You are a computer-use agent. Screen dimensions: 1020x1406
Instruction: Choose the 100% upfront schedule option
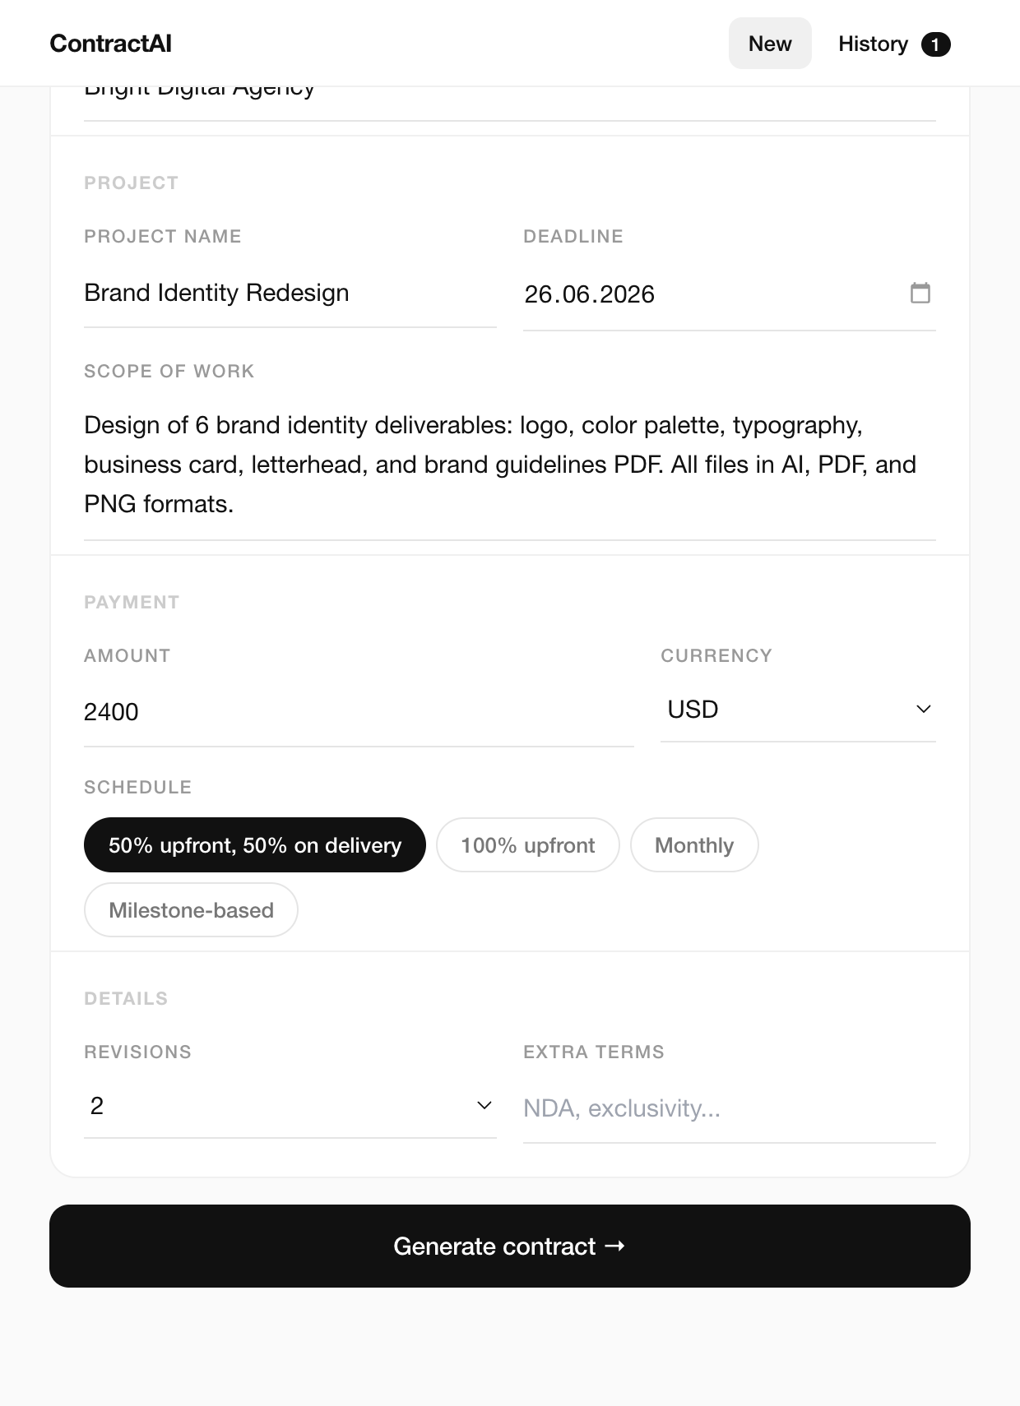point(527,844)
